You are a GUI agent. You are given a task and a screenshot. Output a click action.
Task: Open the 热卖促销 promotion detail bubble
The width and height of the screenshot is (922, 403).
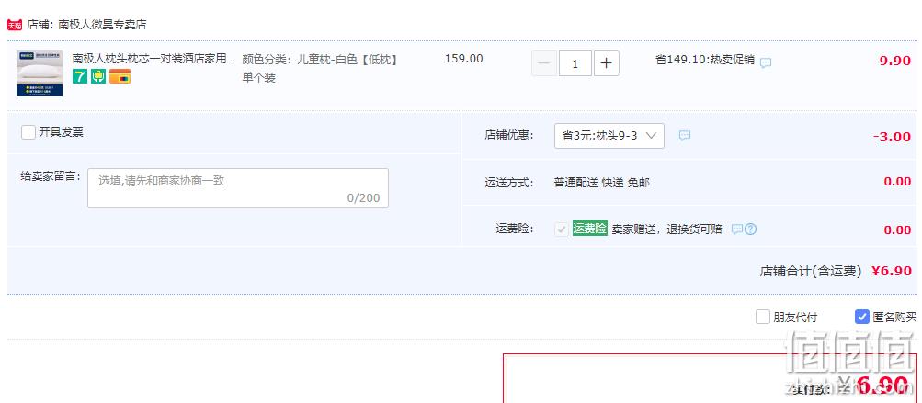tap(766, 62)
